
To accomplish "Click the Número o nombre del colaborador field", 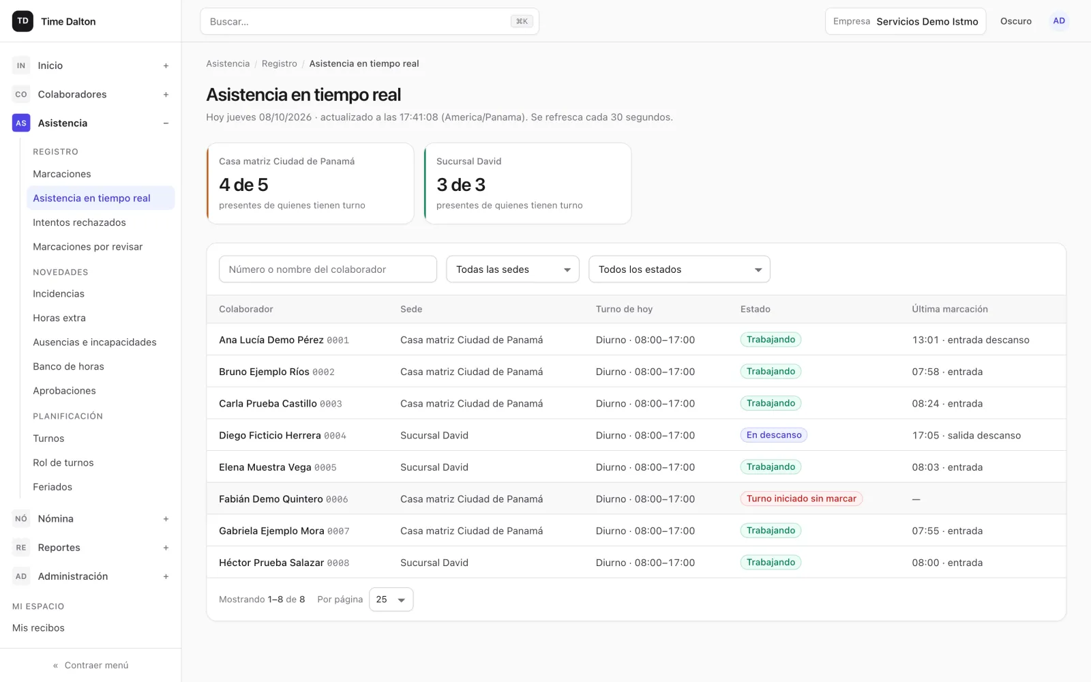I will click(x=328, y=269).
